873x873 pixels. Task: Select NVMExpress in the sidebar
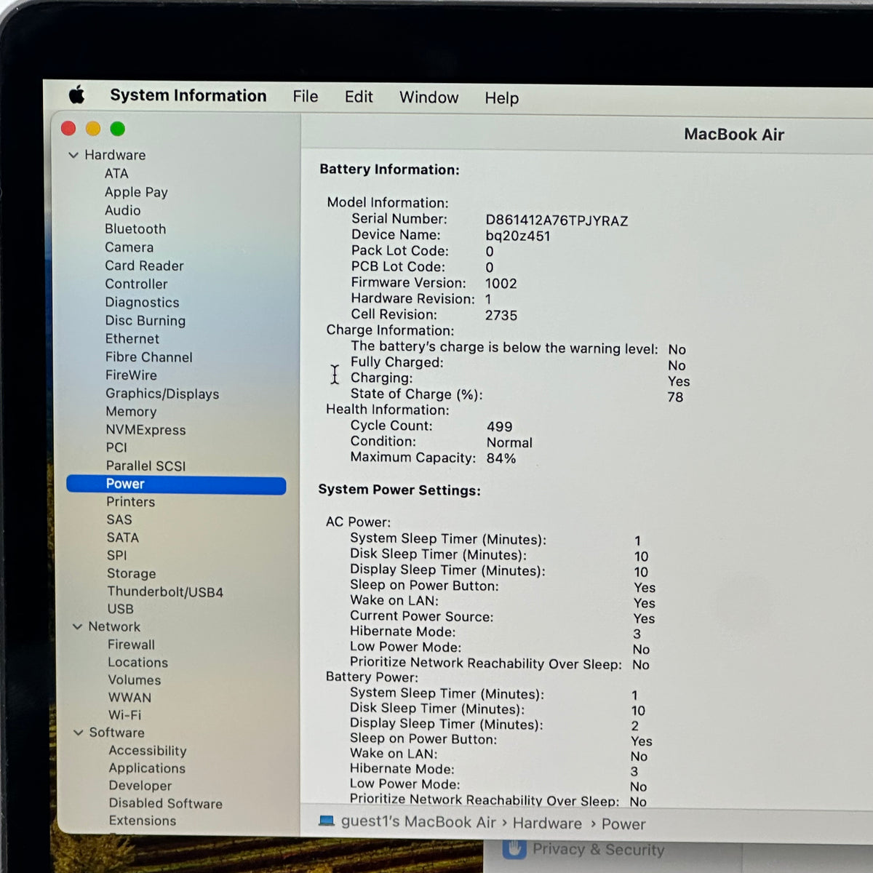(x=145, y=429)
